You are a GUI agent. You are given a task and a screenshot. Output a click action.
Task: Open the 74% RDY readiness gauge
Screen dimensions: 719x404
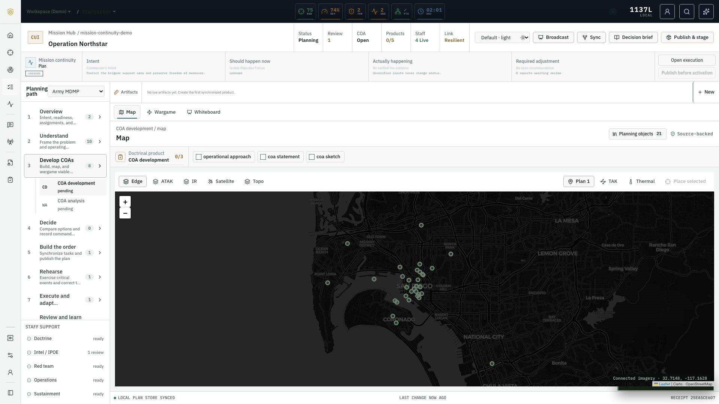pyautogui.click(x=330, y=12)
